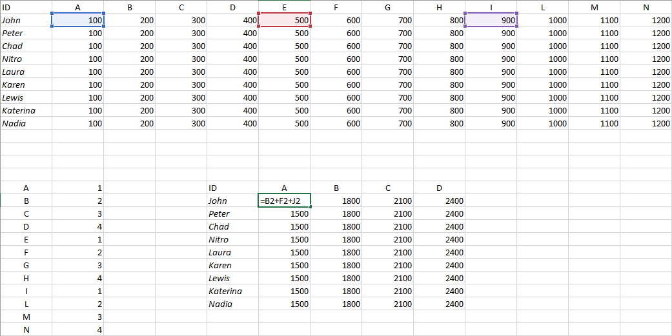The image size is (672, 336).
Task: Select the red-outlined 500 cell in John's row
Action: pos(284,20)
